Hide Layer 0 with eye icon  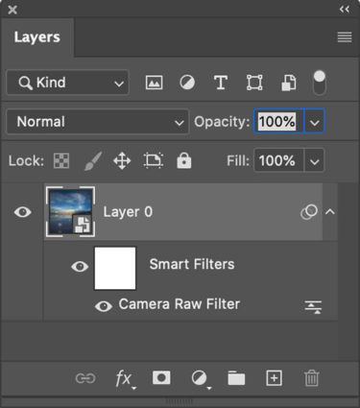(x=23, y=212)
